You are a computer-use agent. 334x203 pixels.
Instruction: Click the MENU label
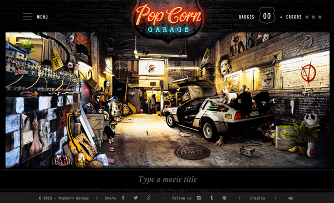coord(42,17)
